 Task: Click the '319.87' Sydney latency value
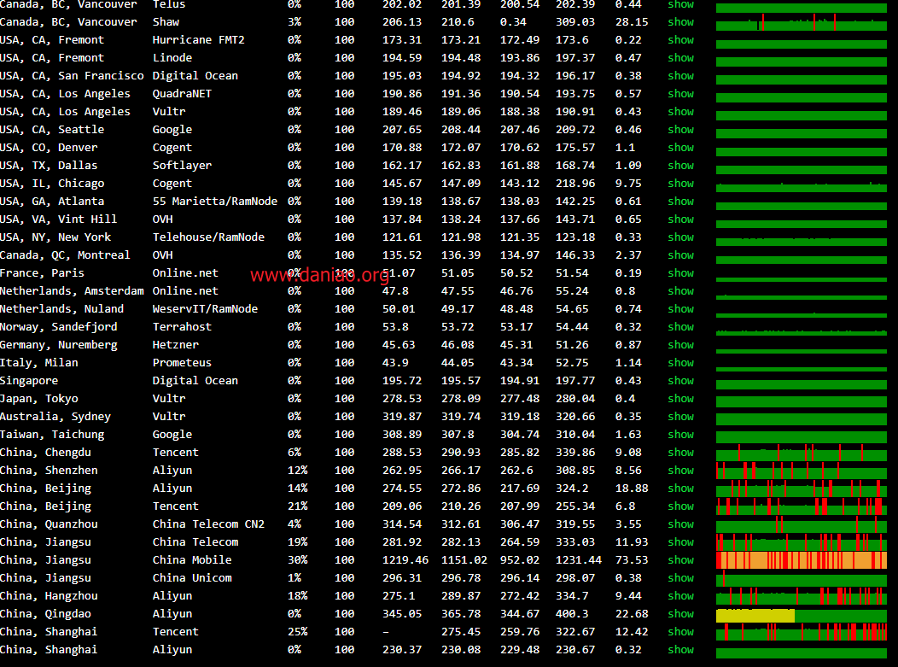pyautogui.click(x=402, y=417)
